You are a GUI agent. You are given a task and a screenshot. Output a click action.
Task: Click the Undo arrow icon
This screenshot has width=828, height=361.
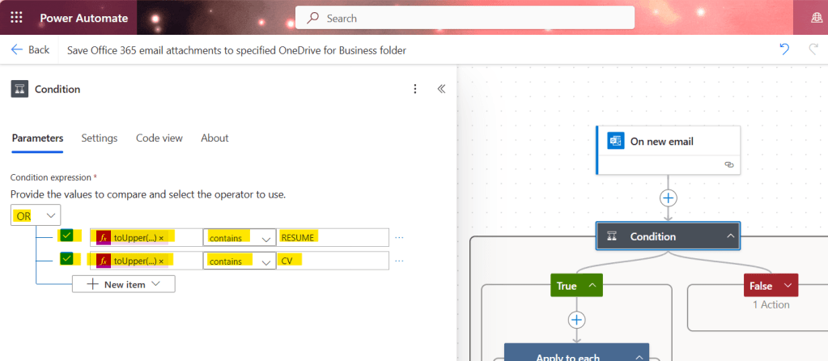tap(784, 49)
